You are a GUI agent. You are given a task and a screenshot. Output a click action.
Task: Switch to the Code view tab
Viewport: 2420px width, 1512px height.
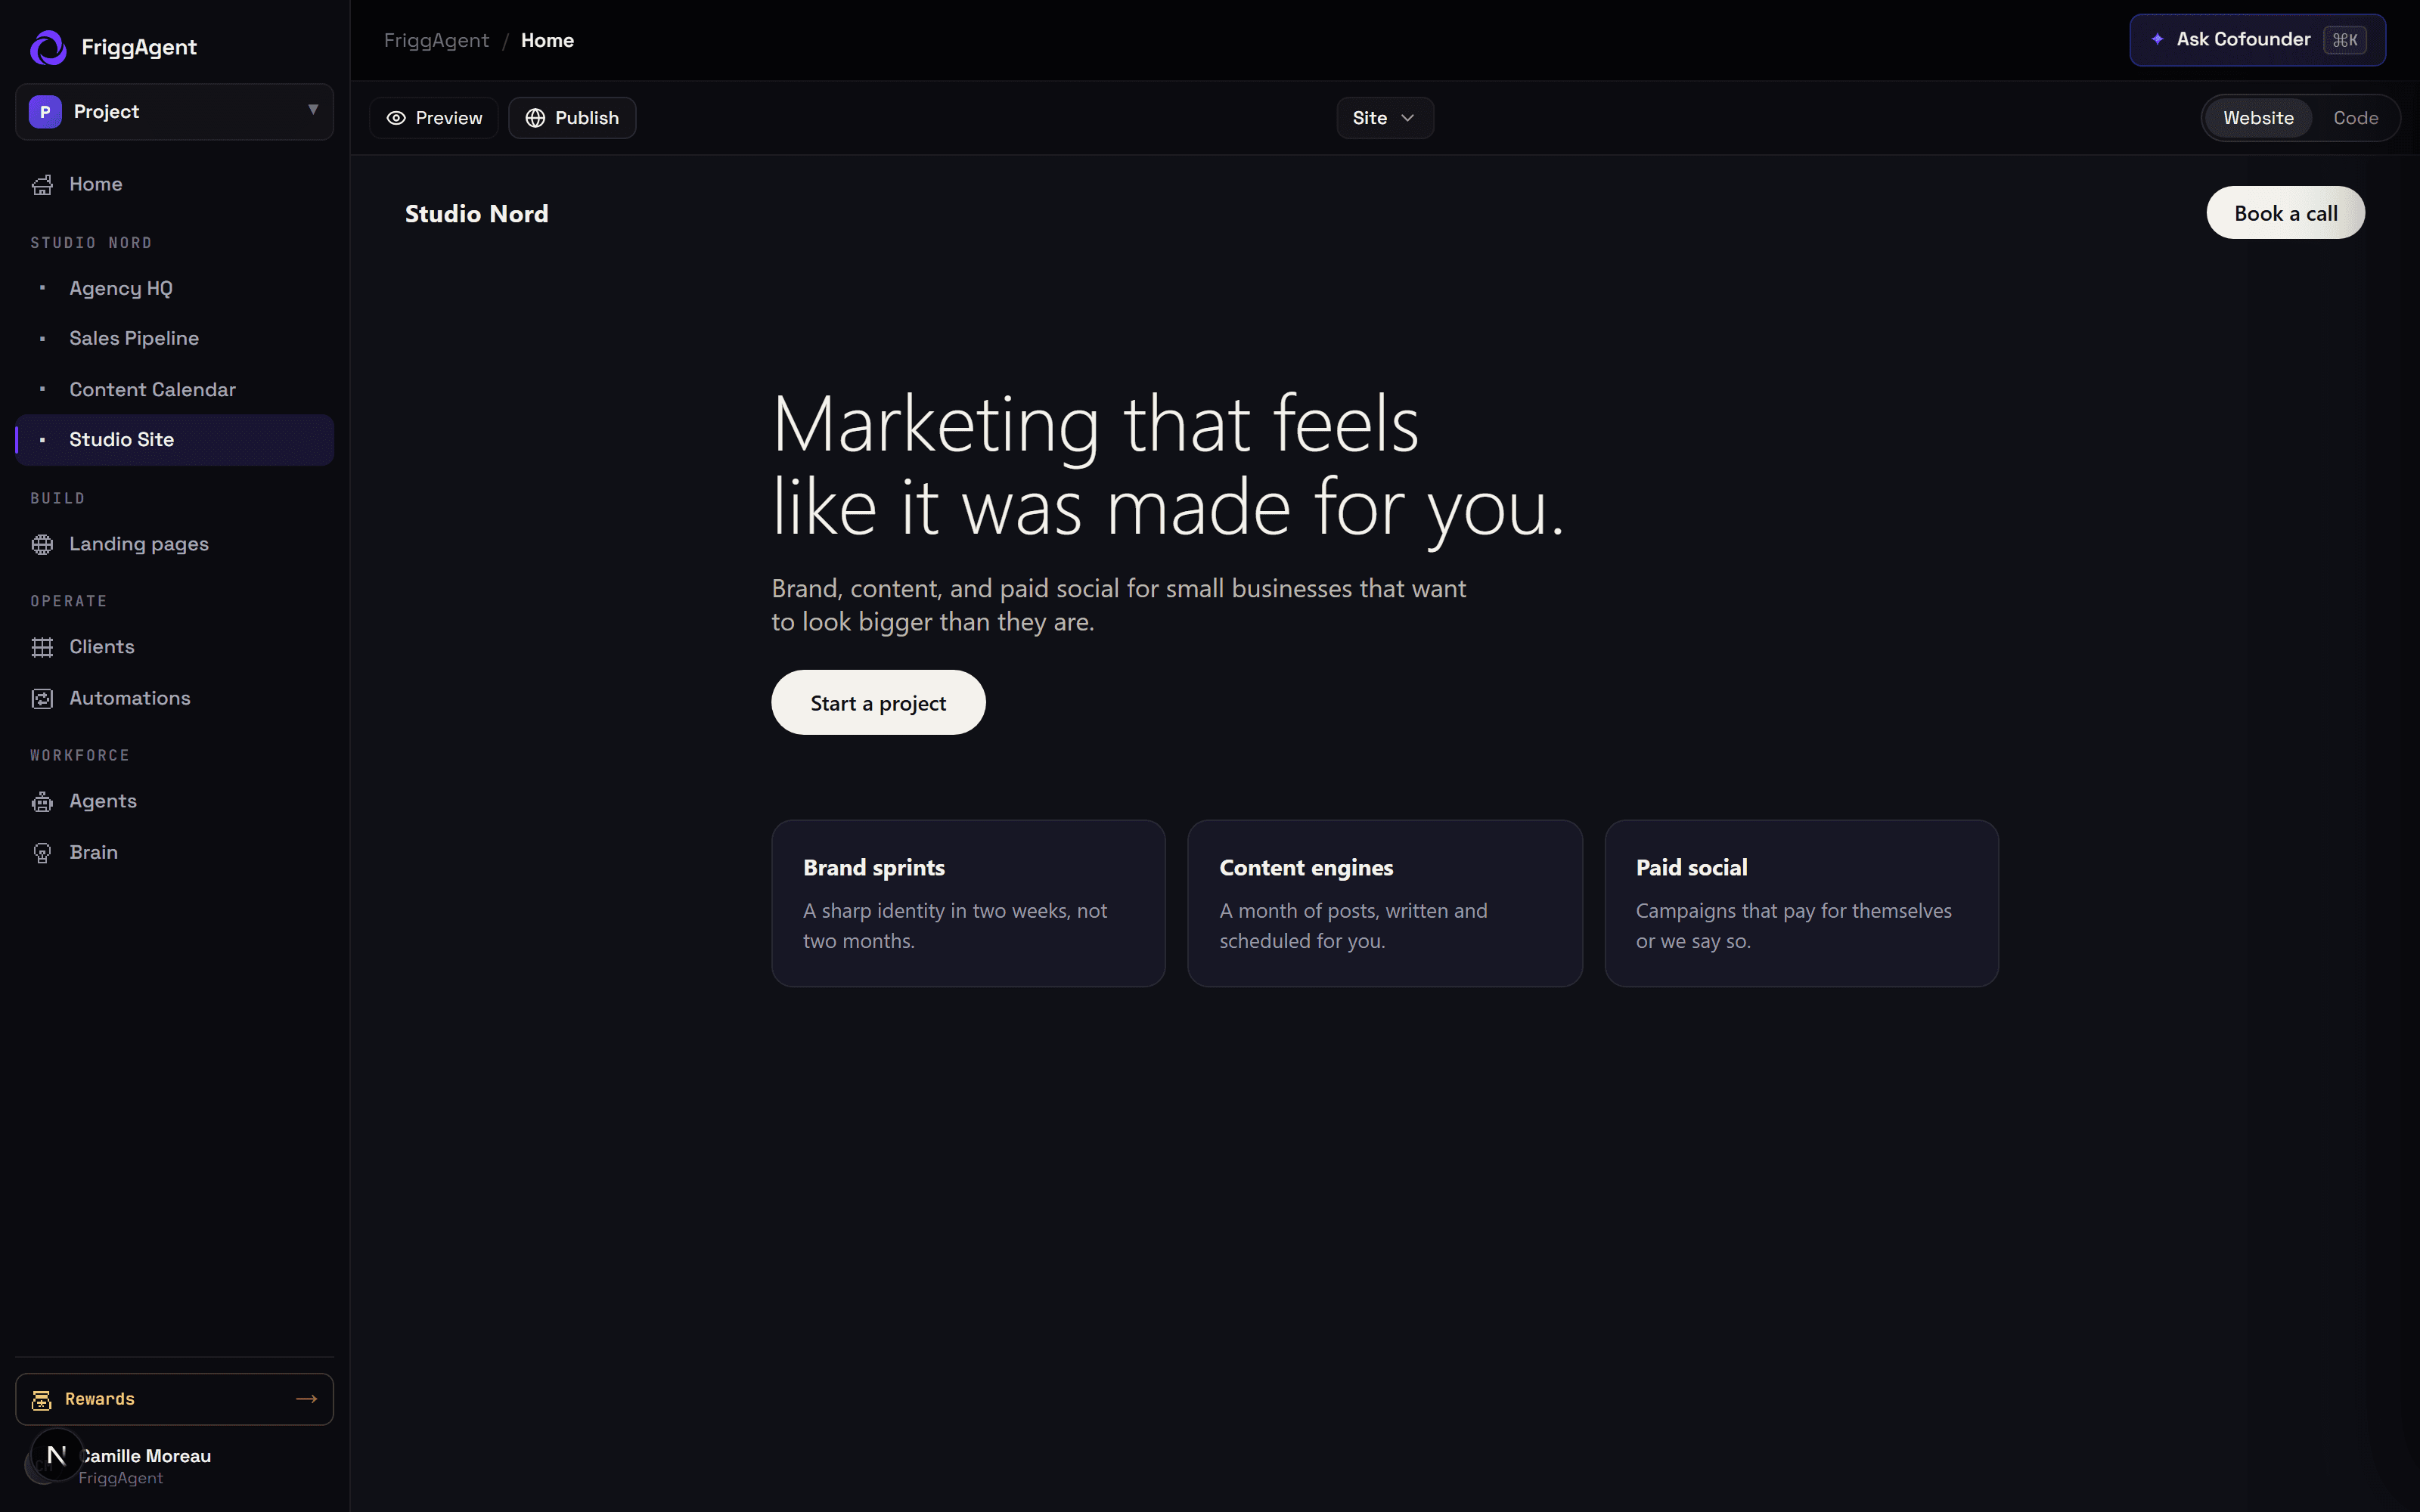click(2355, 118)
